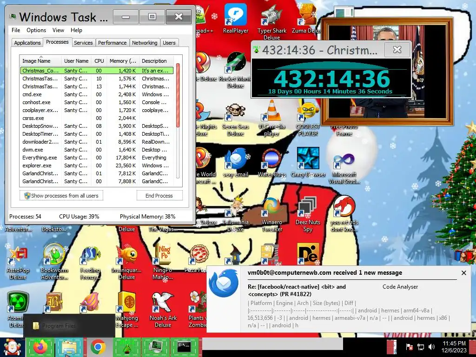Image resolution: width=476 pixels, height=357 pixels.
Task: Open the File menu in Task Manager
Action: [16, 30]
